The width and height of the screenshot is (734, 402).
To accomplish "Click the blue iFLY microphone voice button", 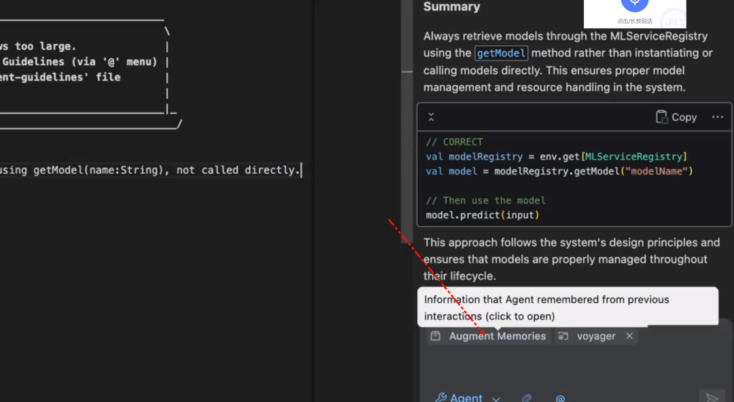I will point(635,3).
